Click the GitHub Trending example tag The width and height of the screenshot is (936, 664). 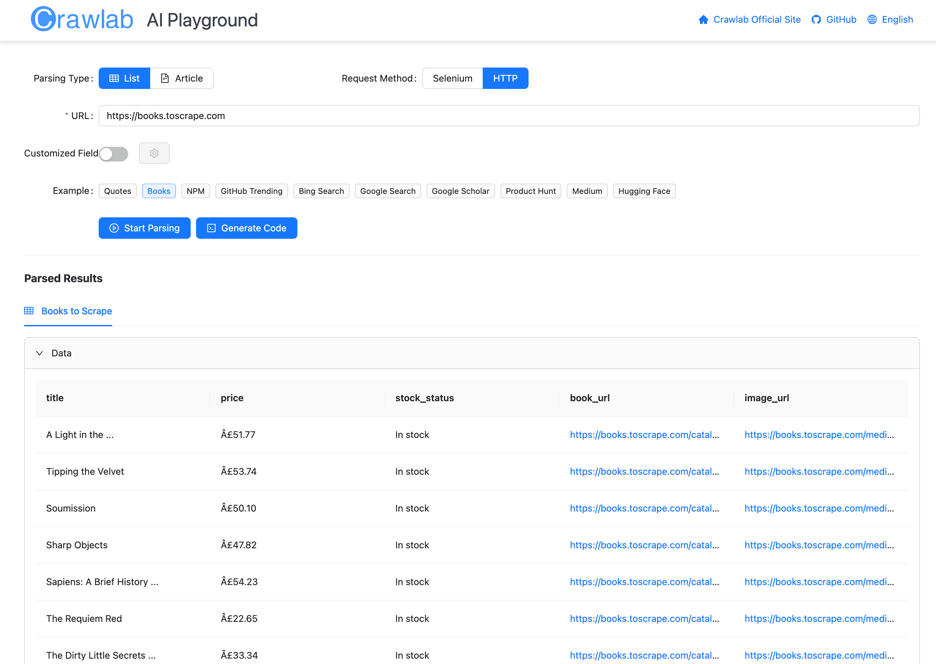tap(252, 191)
